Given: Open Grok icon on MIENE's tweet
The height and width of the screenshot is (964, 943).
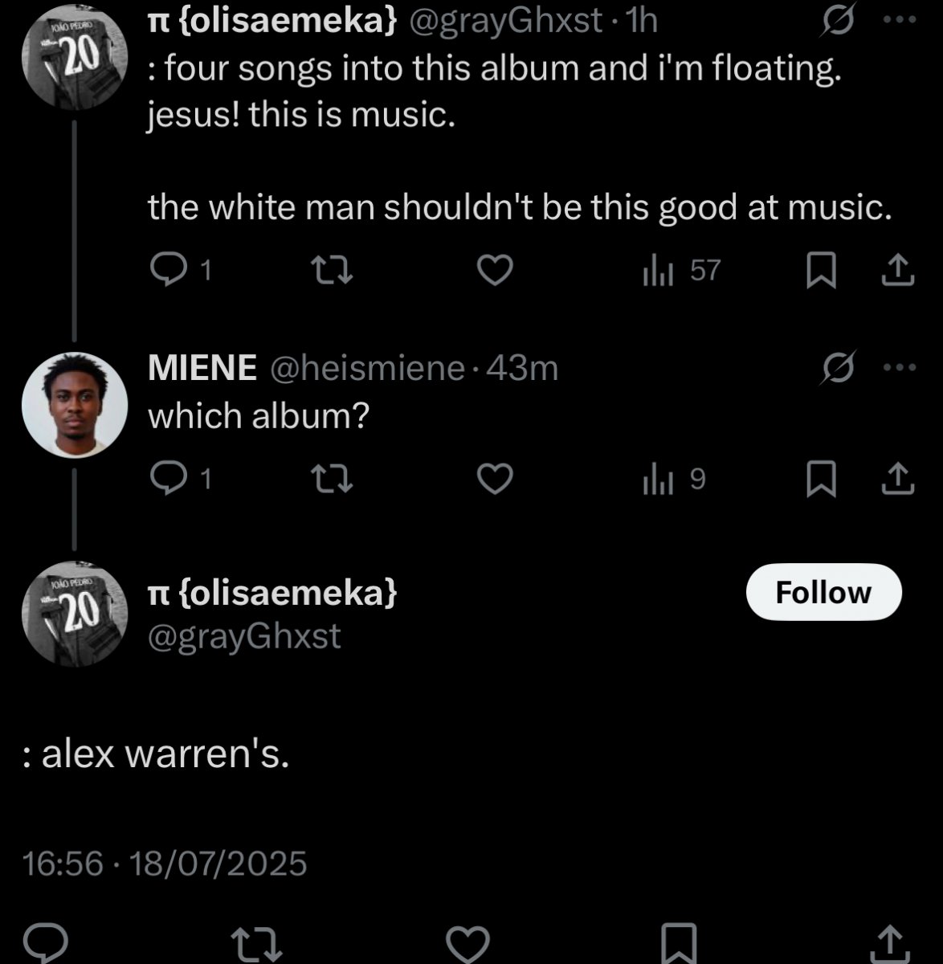Looking at the screenshot, I should point(839,368).
